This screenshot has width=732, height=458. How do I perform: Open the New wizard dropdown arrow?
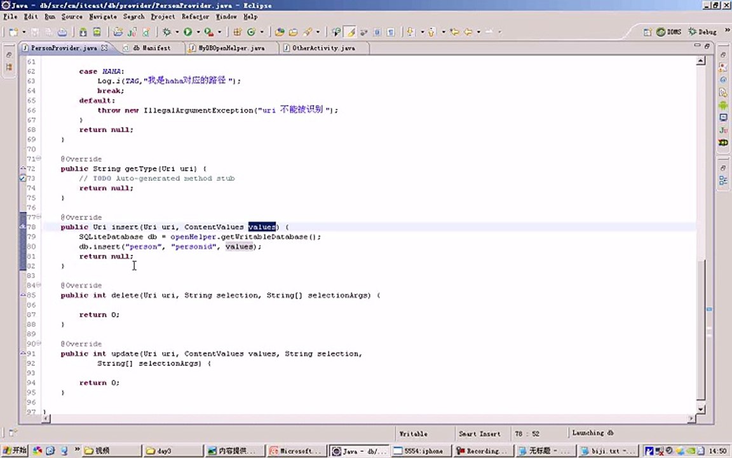pyautogui.click(x=22, y=32)
